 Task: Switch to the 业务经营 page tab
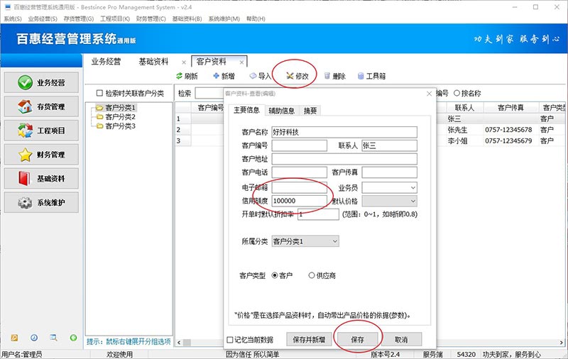point(106,62)
